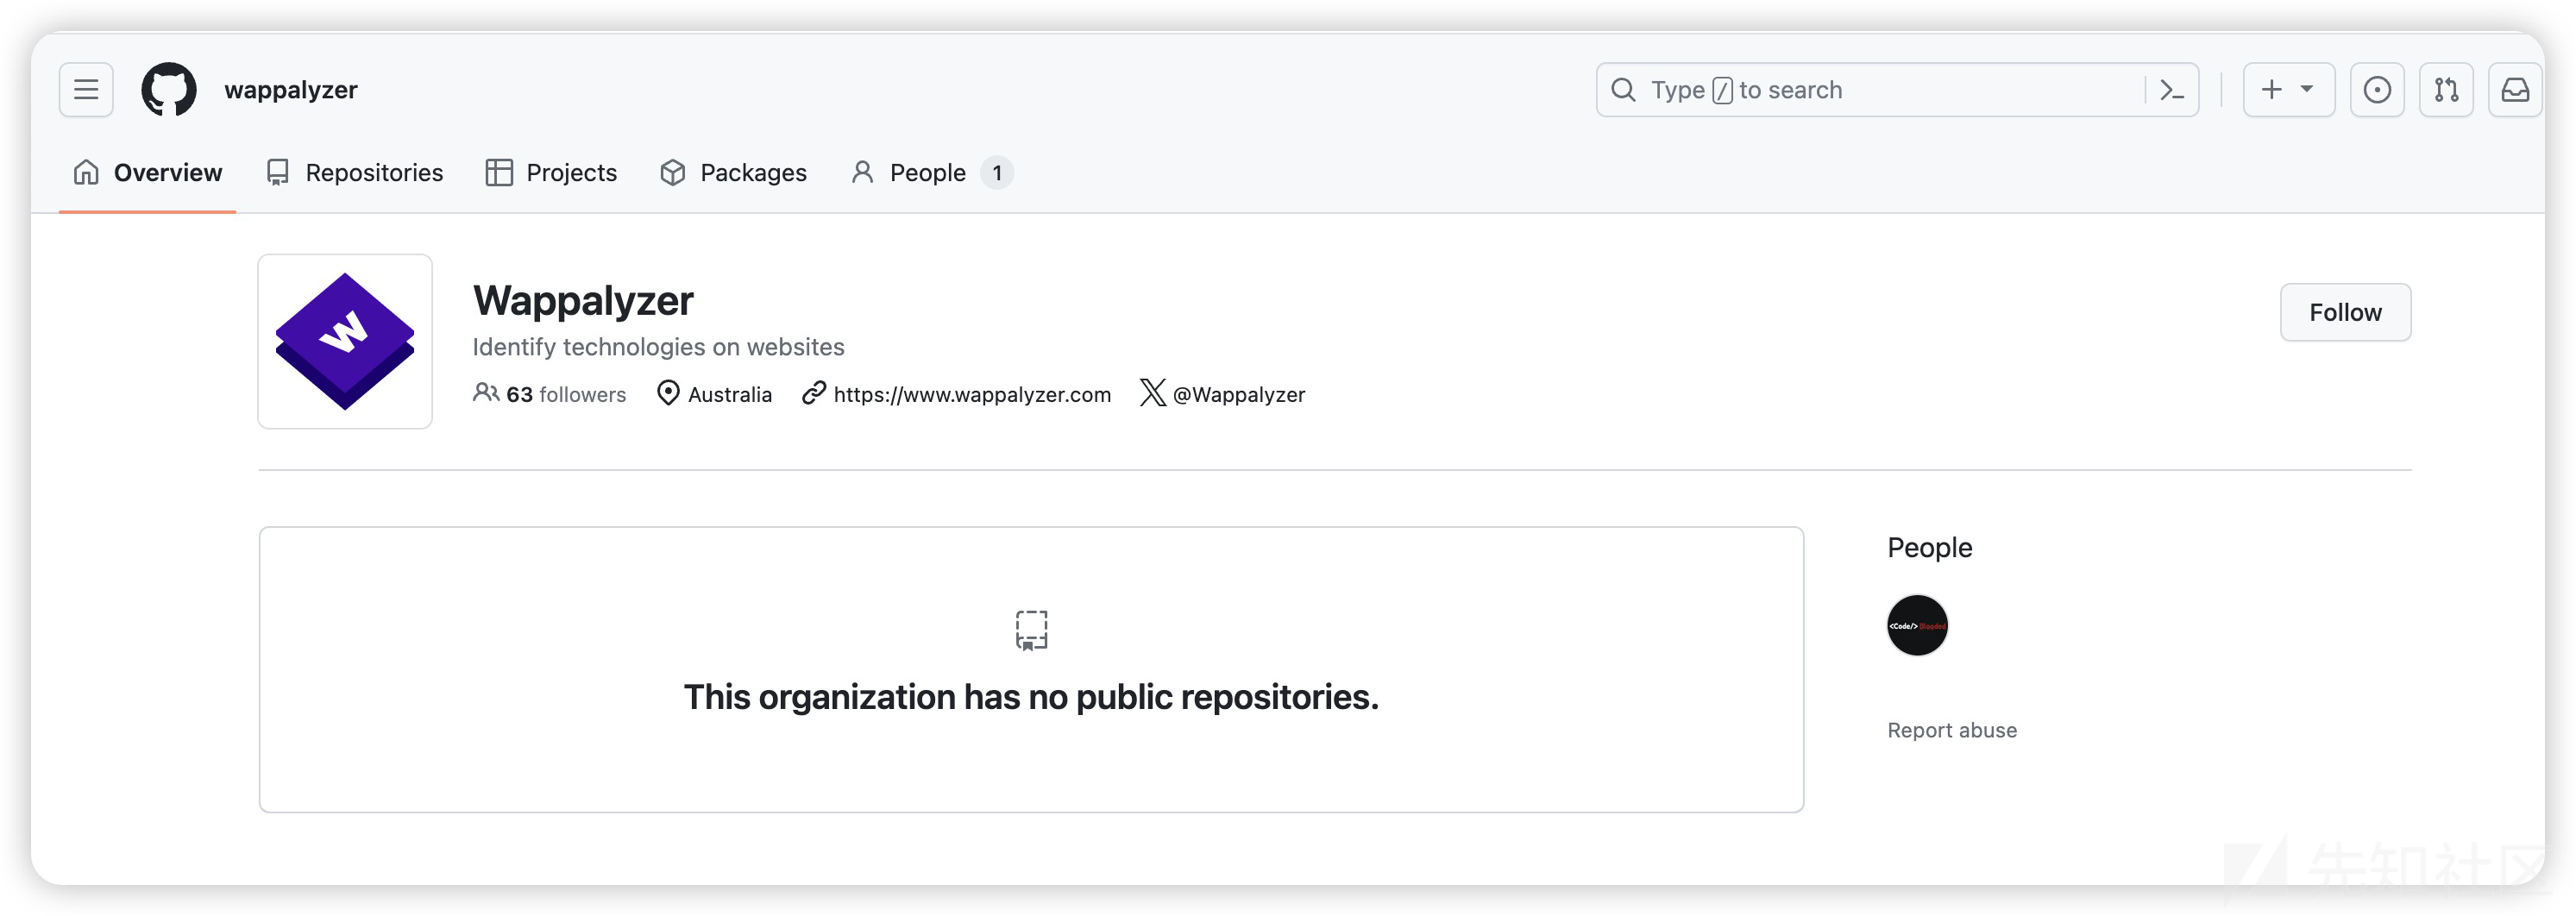Open the issues icon in header

[2377, 90]
